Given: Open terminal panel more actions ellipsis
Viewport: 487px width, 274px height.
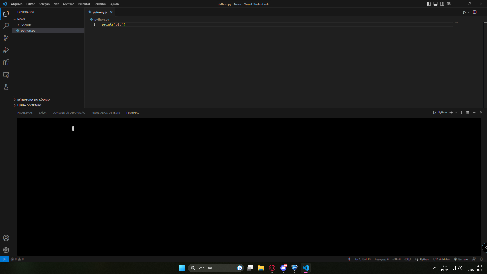Looking at the screenshot, I should pos(475,113).
